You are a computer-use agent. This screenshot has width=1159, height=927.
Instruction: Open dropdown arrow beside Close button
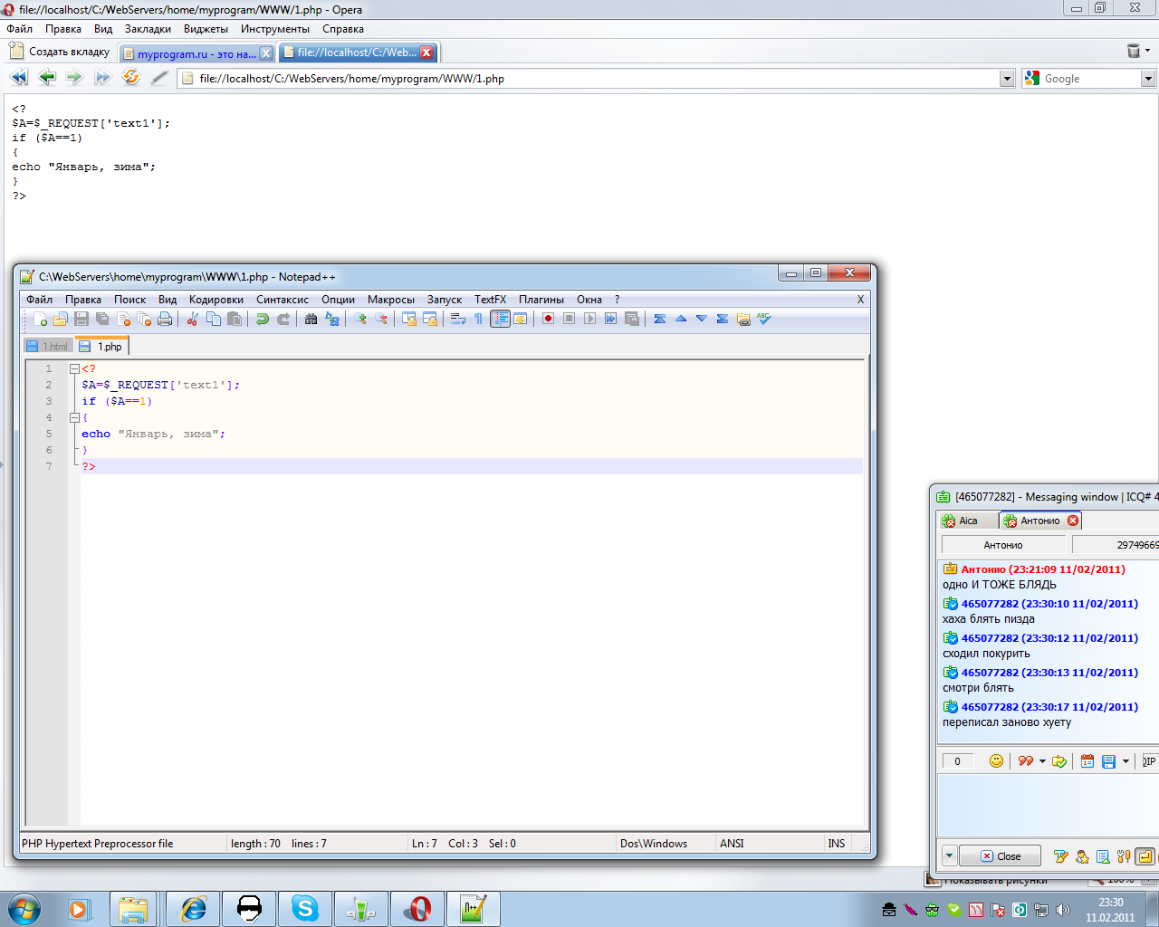pos(949,856)
